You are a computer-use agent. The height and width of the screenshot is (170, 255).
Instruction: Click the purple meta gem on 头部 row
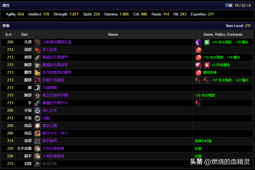(198, 42)
